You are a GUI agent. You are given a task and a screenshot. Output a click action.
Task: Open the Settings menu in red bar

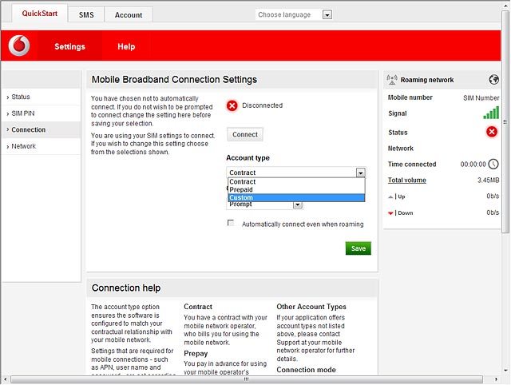[x=69, y=46]
